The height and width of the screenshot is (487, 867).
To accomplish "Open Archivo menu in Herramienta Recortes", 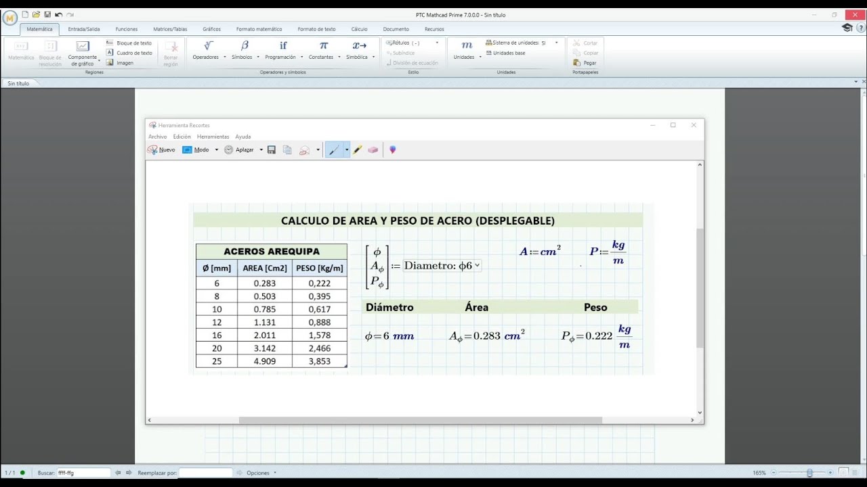I will [157, 137].
